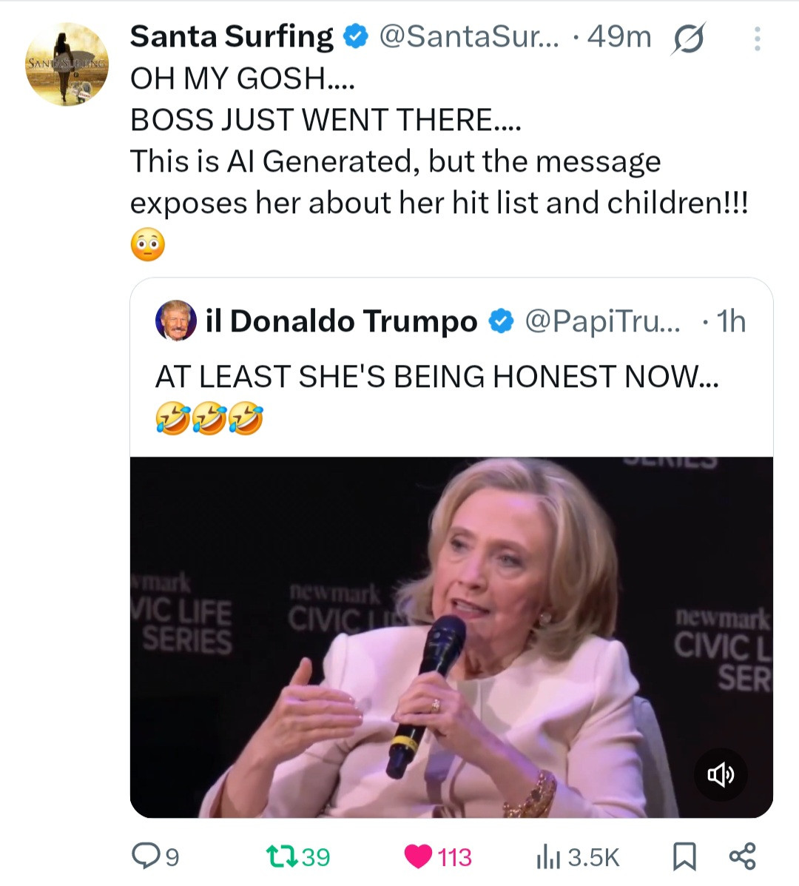Image resolution: width=799 pixels, height=886 pixels.
Task: Toggle bookmark for this post
Action: pos(684,856)
